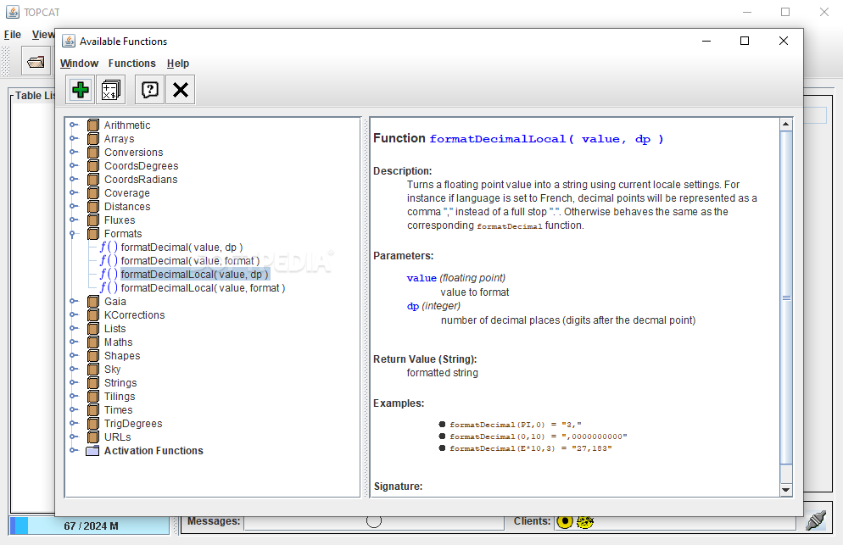This screenshot has width=843, height=545.
Task: Click the Java icon in Available Functions title bar
Action: 69,41
